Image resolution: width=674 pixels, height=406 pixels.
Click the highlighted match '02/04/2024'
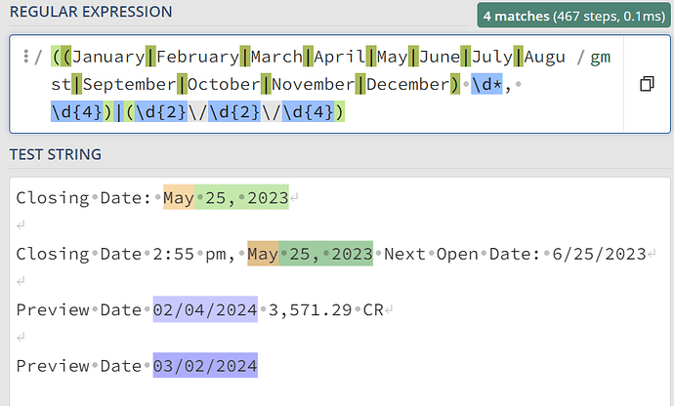(x=205, y=309)
